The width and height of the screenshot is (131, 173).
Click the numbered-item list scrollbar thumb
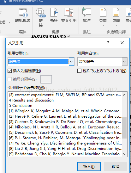124,128
